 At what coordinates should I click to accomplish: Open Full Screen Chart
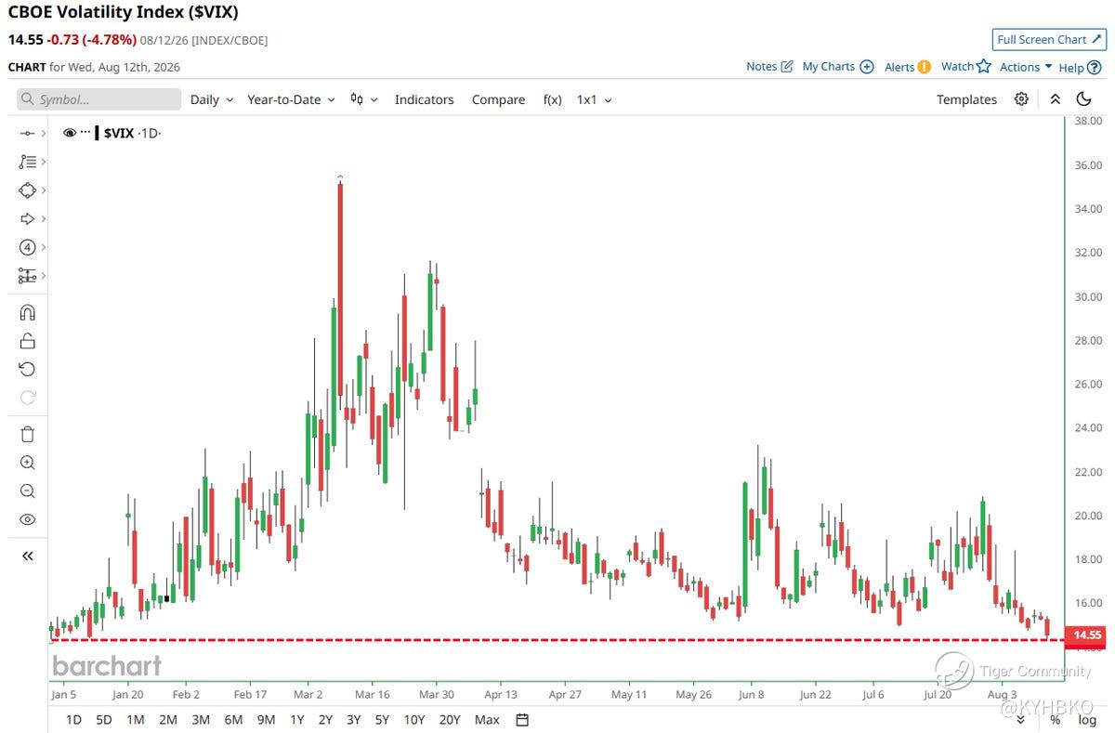pos(1049,39)
